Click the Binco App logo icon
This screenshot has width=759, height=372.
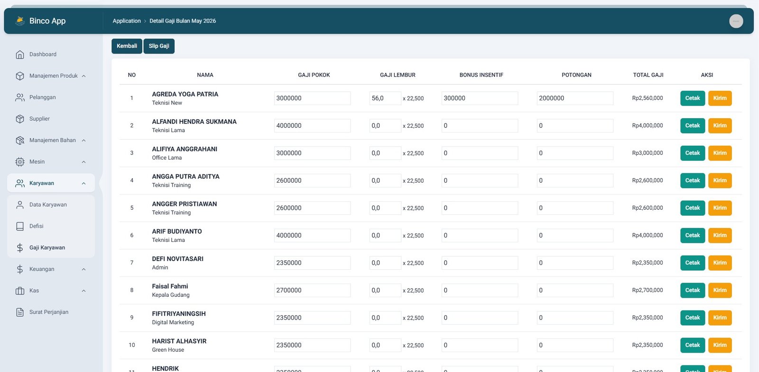pos(20,21)
